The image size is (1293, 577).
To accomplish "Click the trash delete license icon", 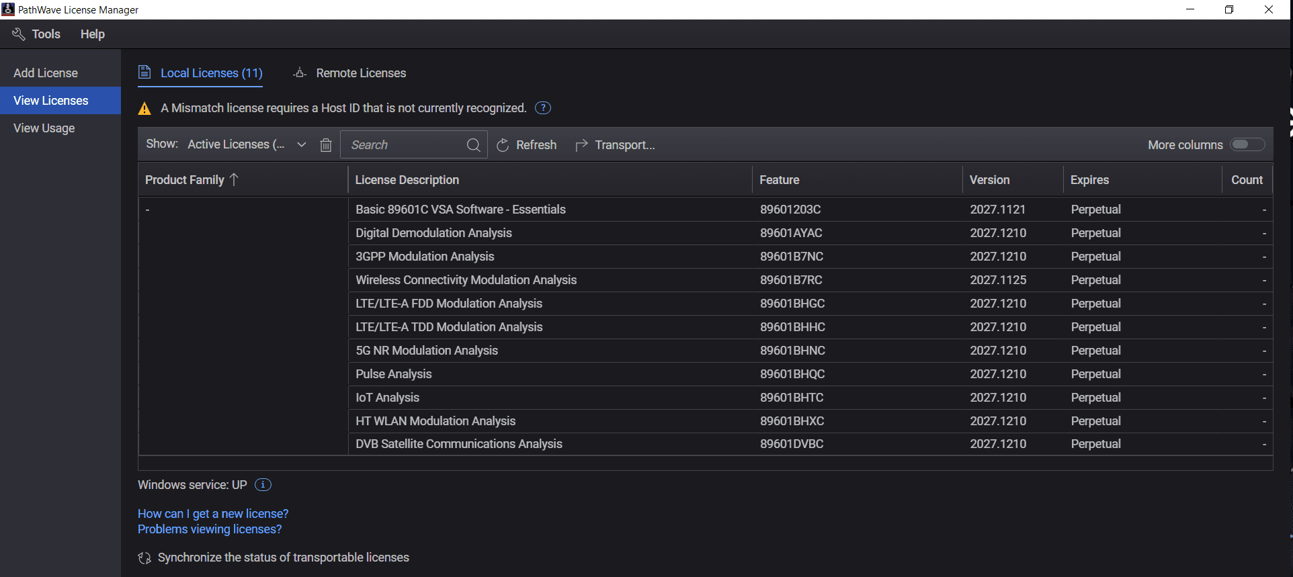I will (x=326, y=145).
